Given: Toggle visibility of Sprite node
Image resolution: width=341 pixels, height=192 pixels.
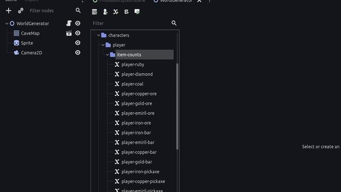Looking at the screenshot, I should pyautogui.click(x=78, y=43).
